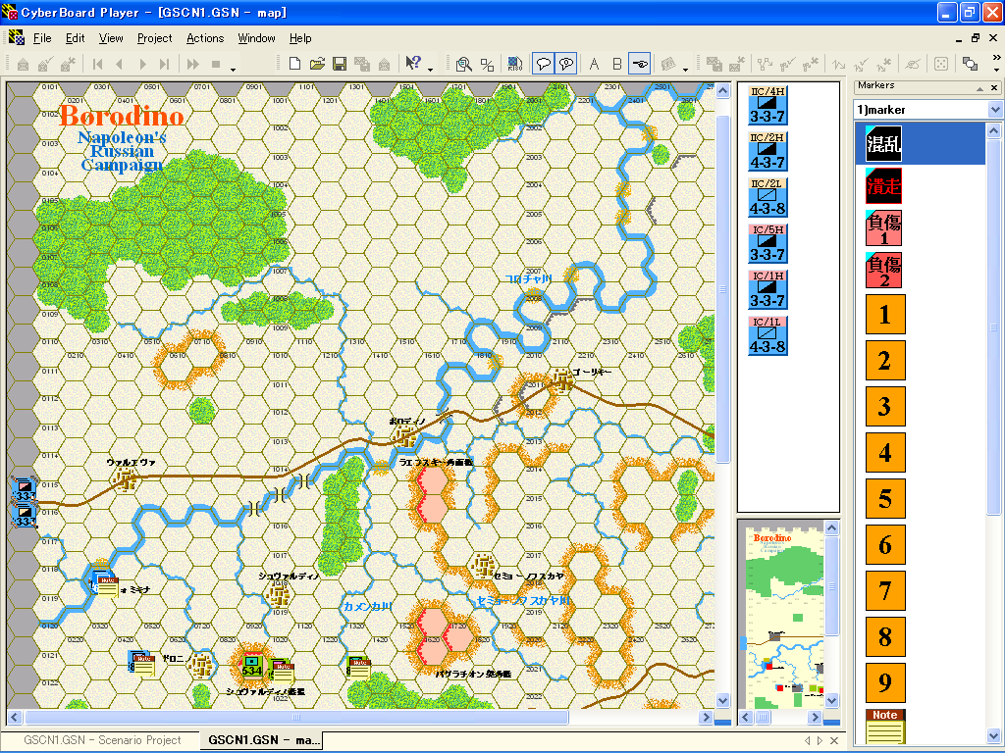Image resolution: width=1005 pixels, height=753 pixels.
Task: Open the Markers palette options arrow
Action: 980,87
